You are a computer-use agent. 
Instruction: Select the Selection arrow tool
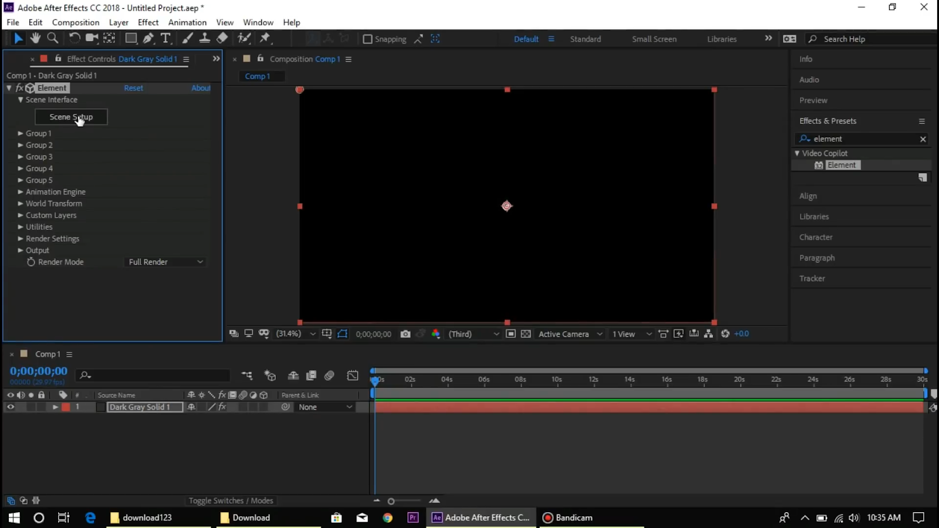click(x=18, y=38)
